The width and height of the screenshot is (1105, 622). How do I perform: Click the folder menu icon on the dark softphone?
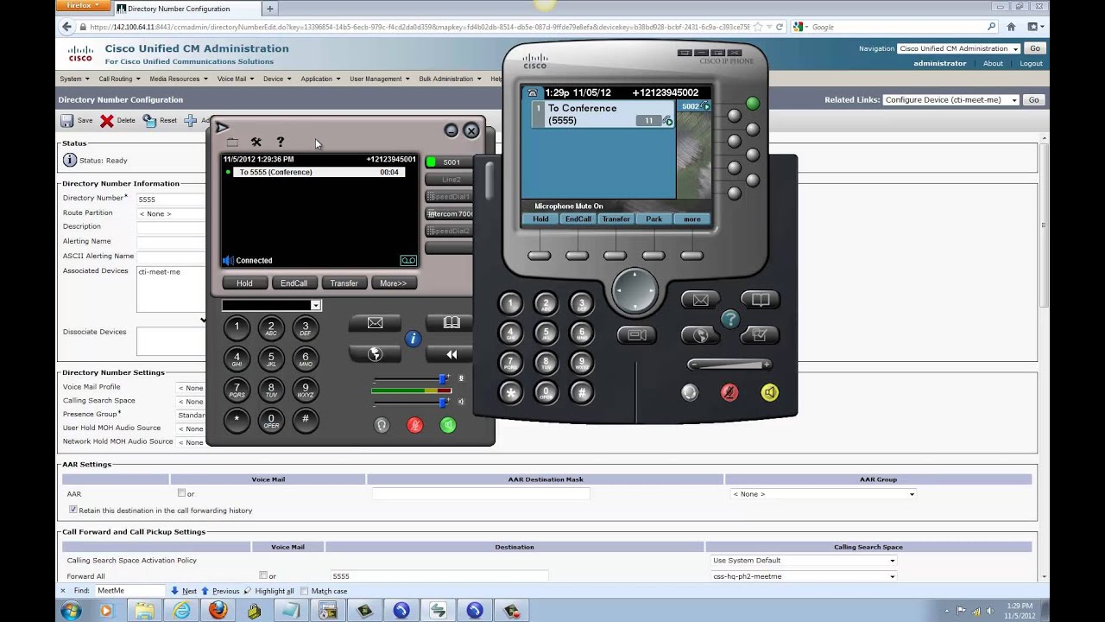tap(232, 142)
